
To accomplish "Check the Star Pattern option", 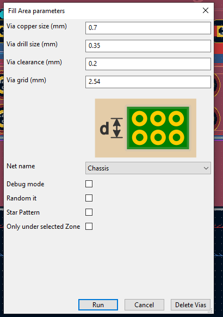I will coord(89,212).
